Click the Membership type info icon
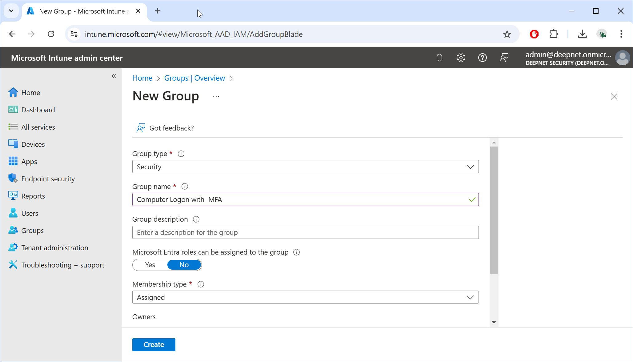The width and height of the screenshot is (633, 362). coord(201,284)
